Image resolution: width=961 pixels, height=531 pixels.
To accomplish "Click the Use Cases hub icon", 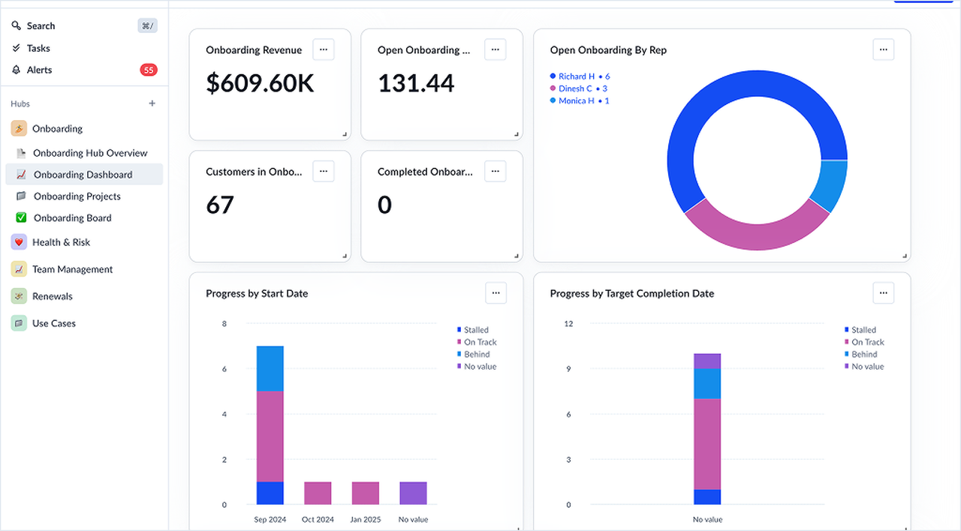I will (x=19, y=323).
